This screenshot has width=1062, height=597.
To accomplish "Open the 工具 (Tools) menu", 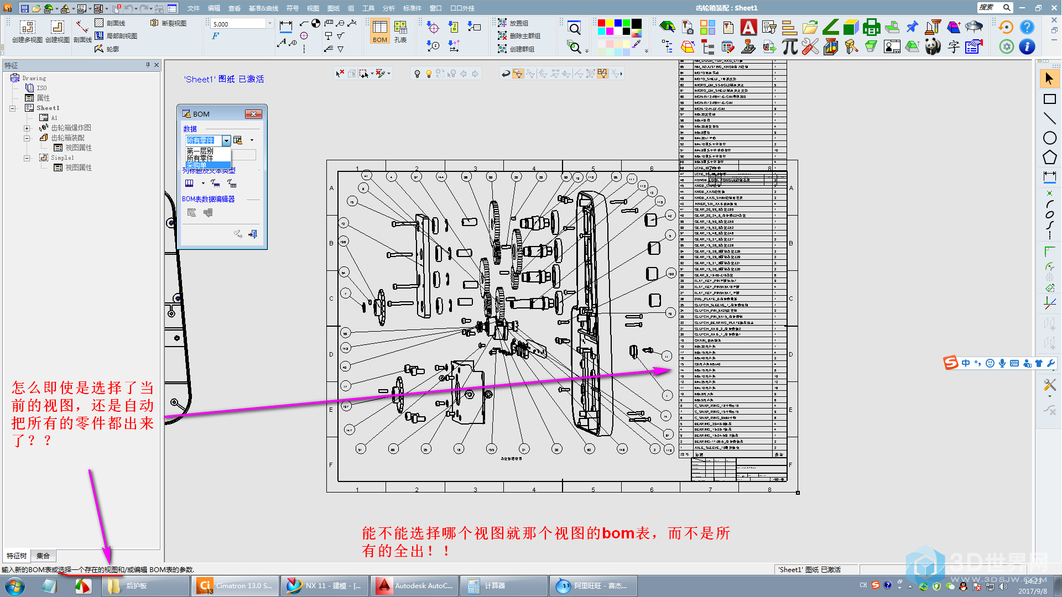I will click(368, 8).
